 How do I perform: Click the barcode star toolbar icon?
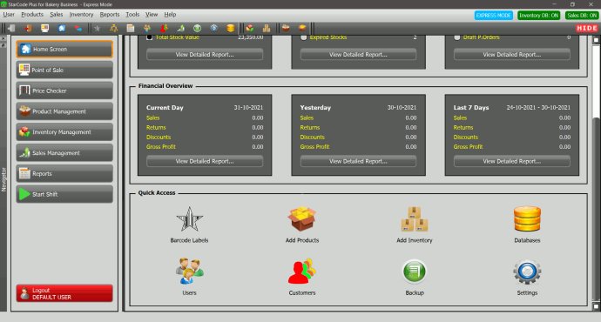97,29
